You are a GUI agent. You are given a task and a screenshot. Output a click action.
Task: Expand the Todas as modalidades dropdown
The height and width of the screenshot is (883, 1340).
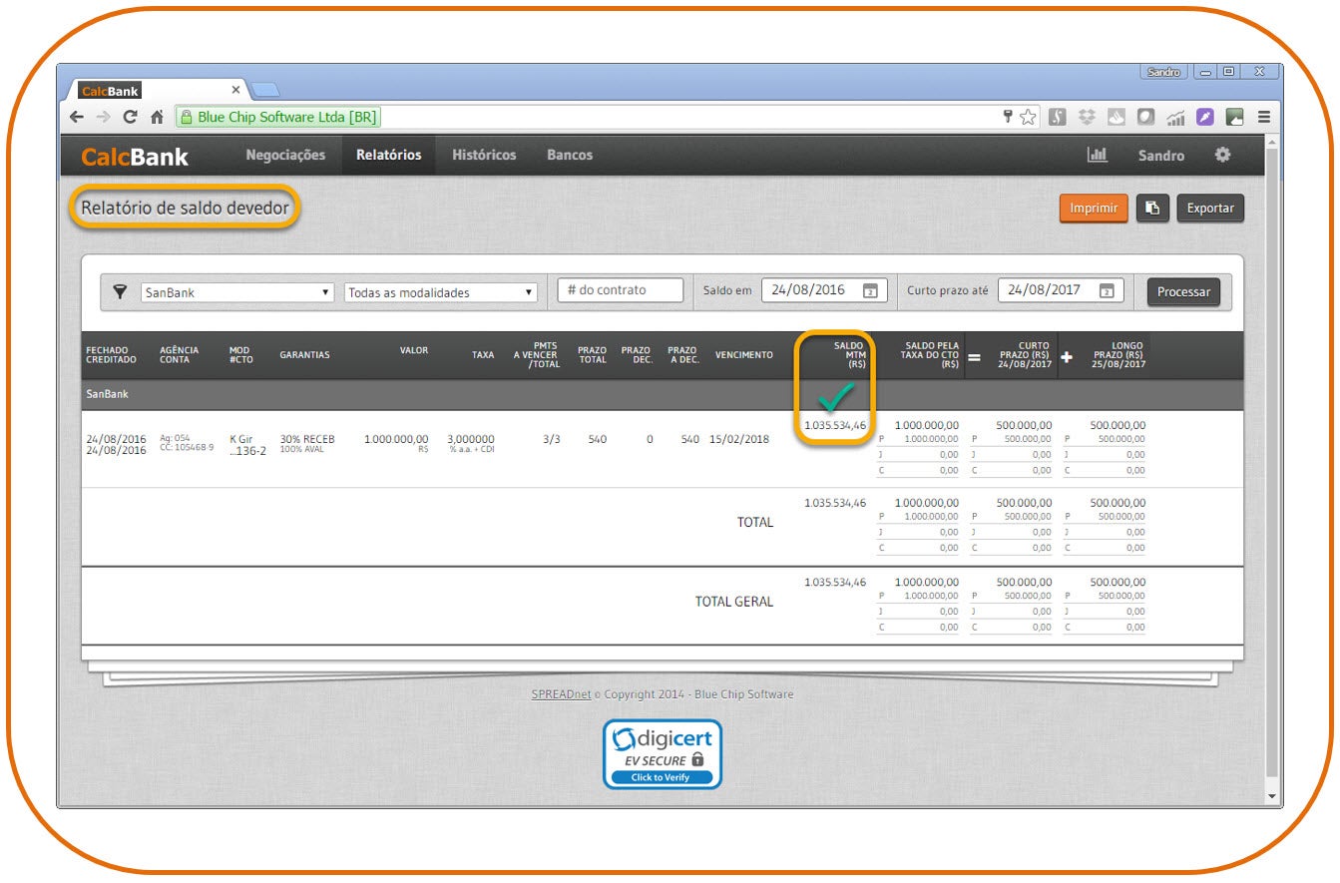(440, 292)
